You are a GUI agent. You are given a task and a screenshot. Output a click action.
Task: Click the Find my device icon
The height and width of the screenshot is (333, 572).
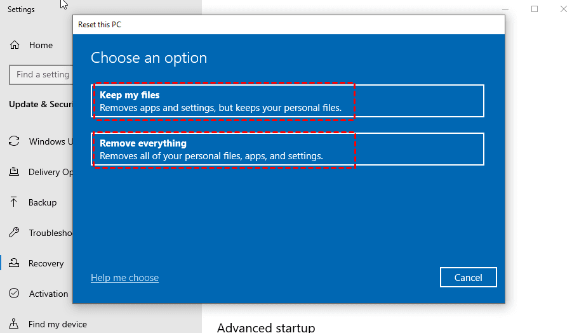14,324
